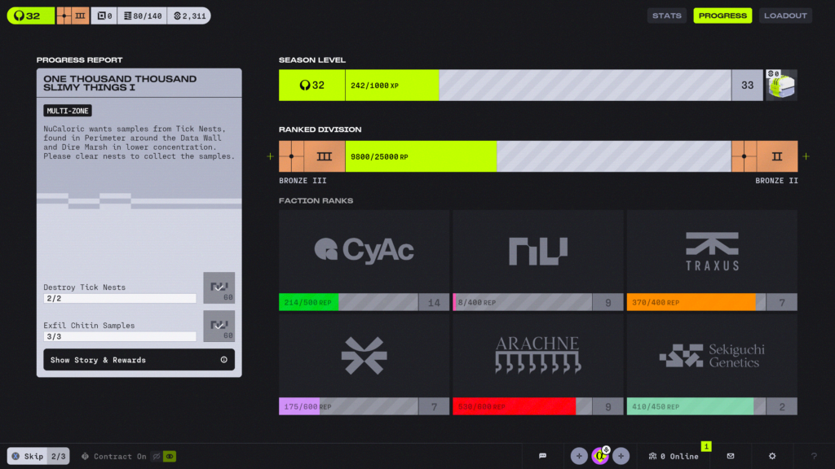This screenshot has height=469, width=835.
Task: Select the Sekiguchi Genetics faction
Action: click(x=712, y=356)
